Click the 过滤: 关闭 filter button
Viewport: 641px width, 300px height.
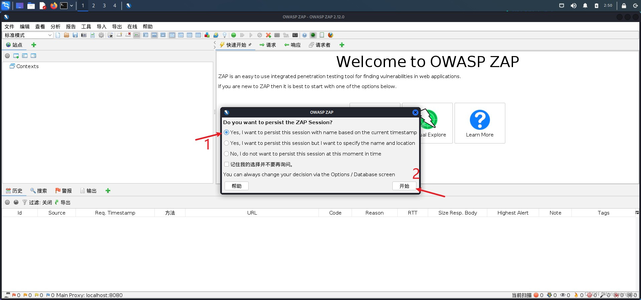coord(37,202)
